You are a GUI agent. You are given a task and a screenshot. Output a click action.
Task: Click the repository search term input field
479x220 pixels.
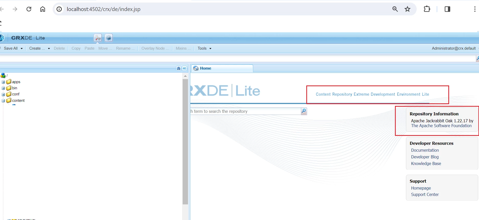pyautogui.click(x=246, y=111)
